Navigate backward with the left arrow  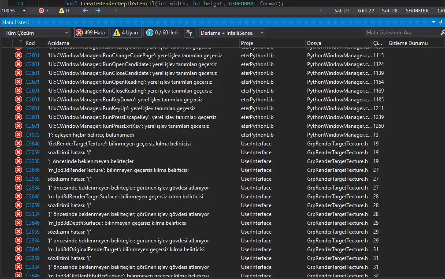point(85,11)
